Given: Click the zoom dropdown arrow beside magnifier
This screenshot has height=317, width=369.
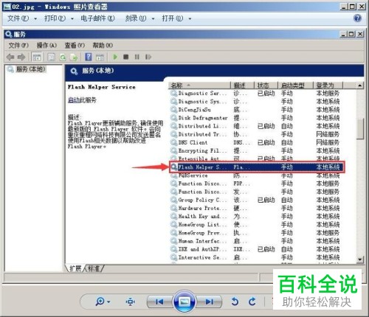Looking at the screenshot, I should 108,302.
